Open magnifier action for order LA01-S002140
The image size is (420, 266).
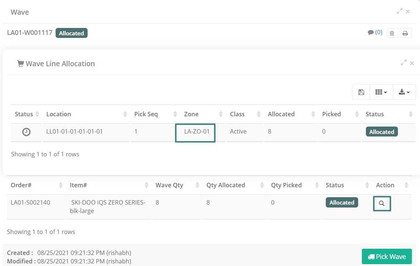[382, 203]
